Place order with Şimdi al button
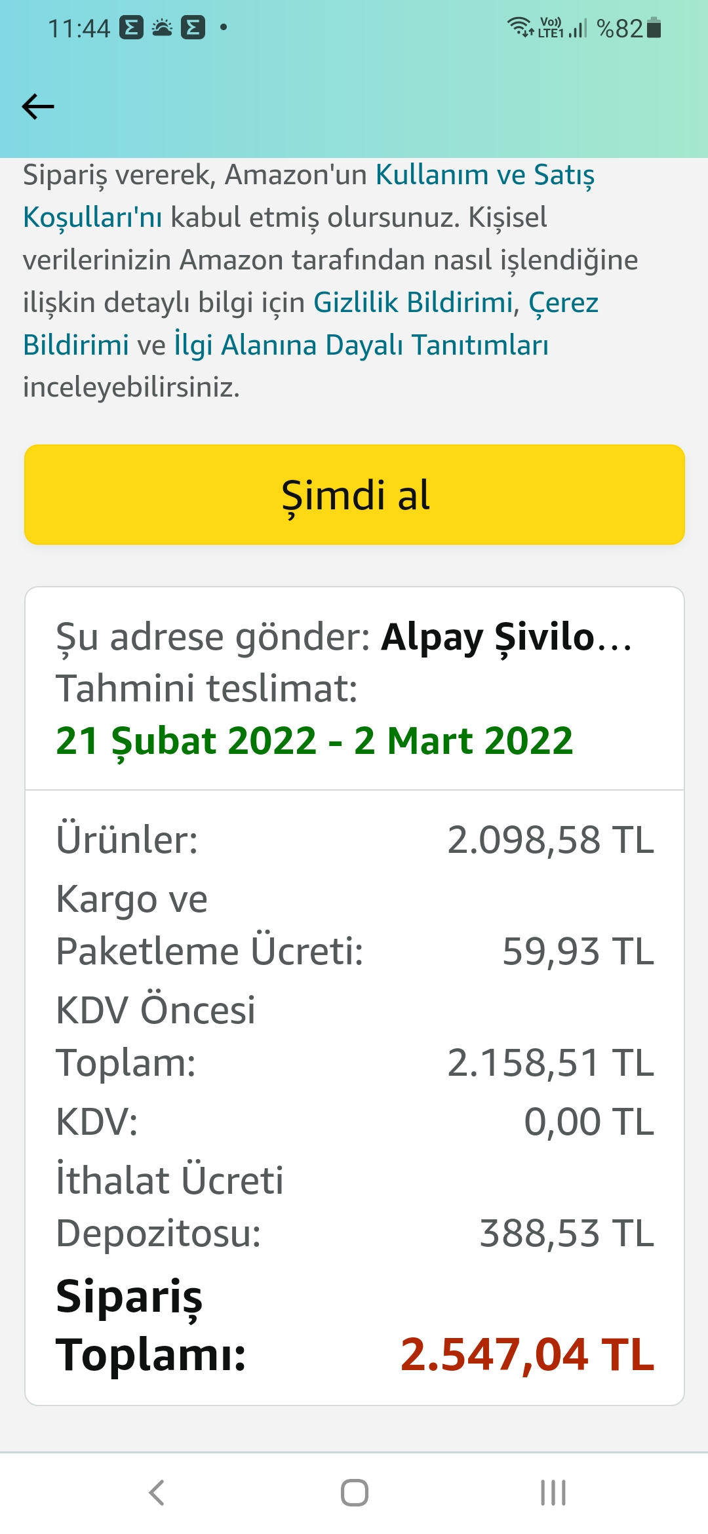 [355, 494]
